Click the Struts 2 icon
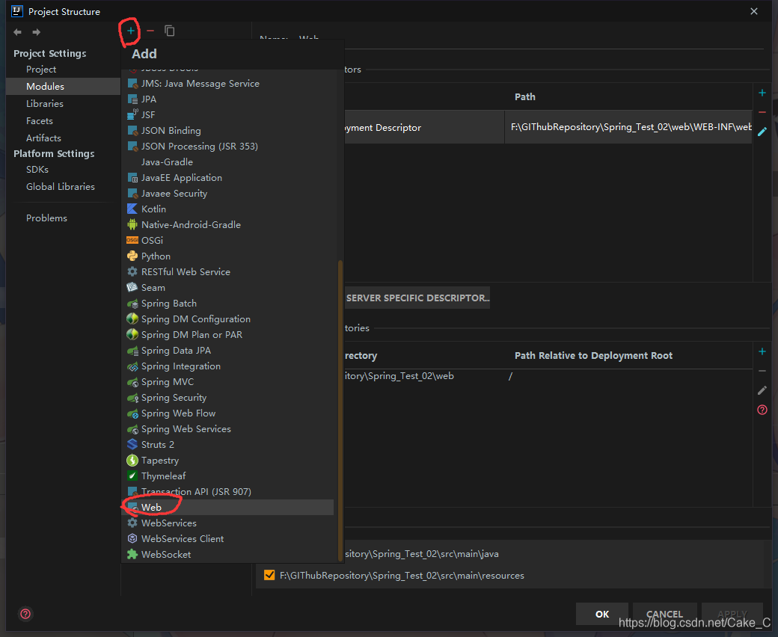 click(132, 445)
